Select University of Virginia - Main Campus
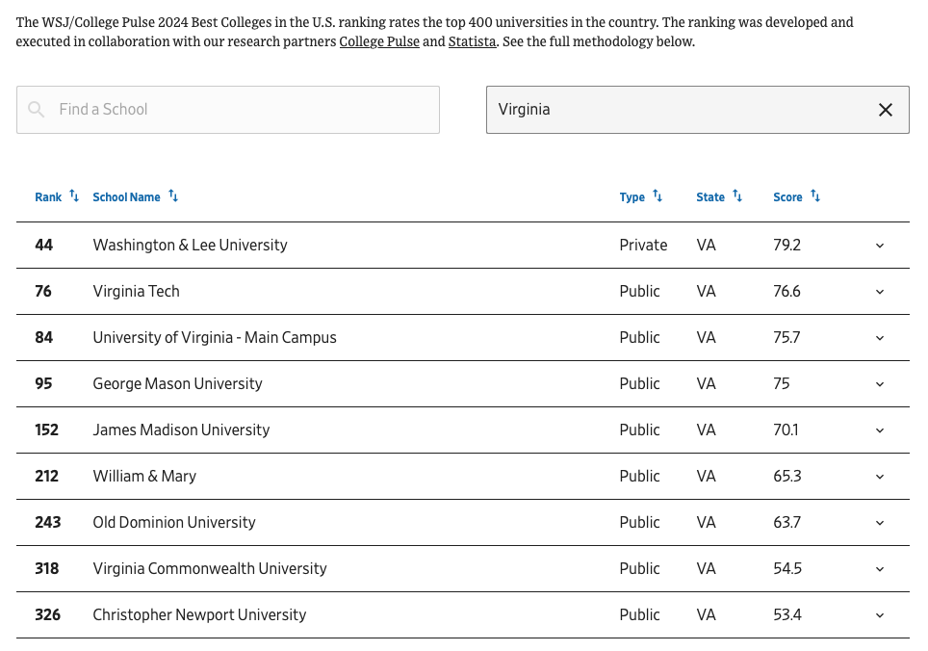 (x=215, y=337)
